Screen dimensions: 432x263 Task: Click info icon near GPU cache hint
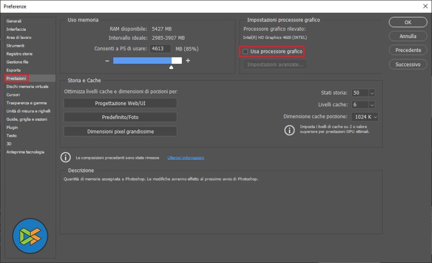(289, 130)
